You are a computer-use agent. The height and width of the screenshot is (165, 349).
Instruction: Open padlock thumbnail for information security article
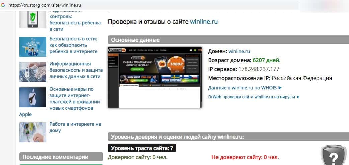pyautogui.click(x=33, y=72)
